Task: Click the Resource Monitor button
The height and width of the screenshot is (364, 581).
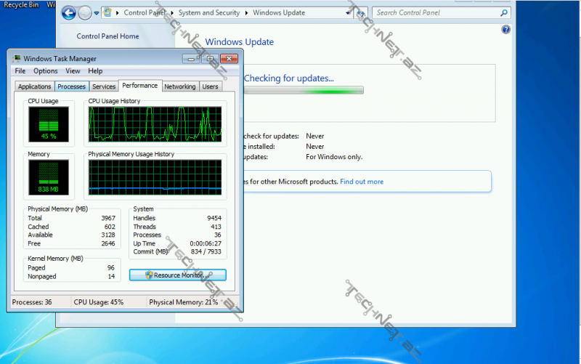Action: click(177, 275)
